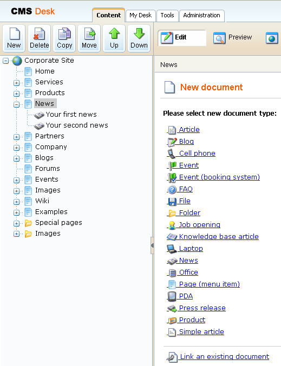Click the Copy document toolbar icon
Viewport: 281px width, 366px height.
tap(64, 38)
